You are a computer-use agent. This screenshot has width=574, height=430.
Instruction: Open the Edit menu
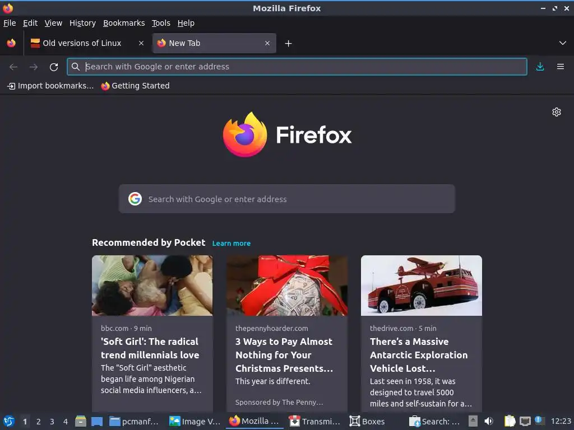point(30,23)
